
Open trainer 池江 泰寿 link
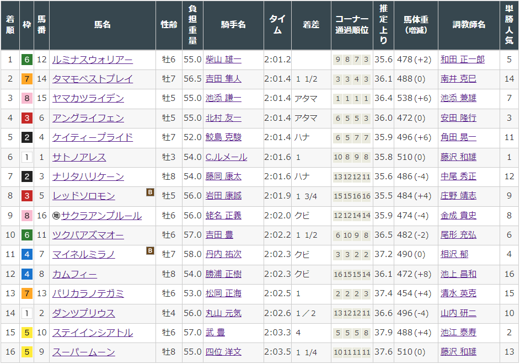(x=458, y=333)
